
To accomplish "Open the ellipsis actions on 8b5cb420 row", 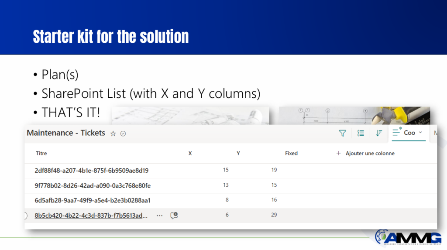I will pos(159,215).
